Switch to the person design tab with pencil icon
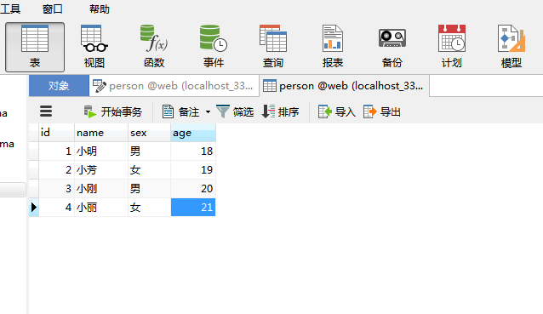This screenshot has height=314, width=543. tap(174, 85)
